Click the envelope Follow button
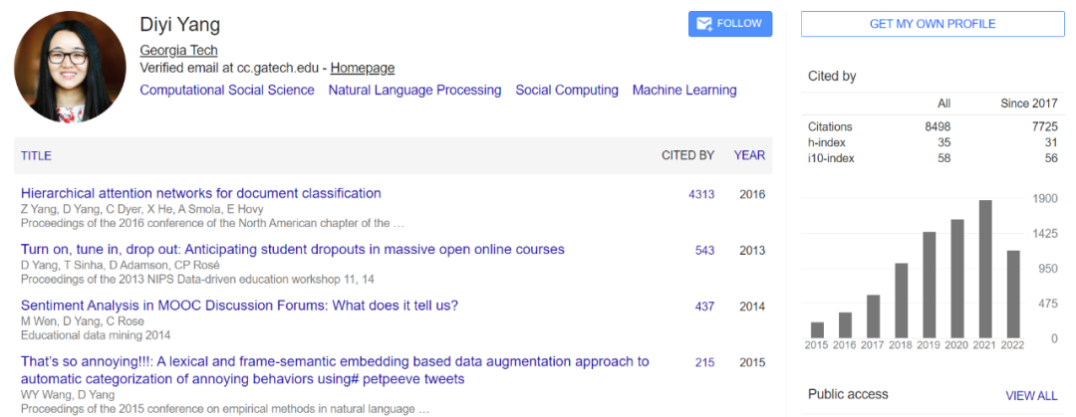The height and width of the screenshot is (417, 1076). click(x=729, y=24)
